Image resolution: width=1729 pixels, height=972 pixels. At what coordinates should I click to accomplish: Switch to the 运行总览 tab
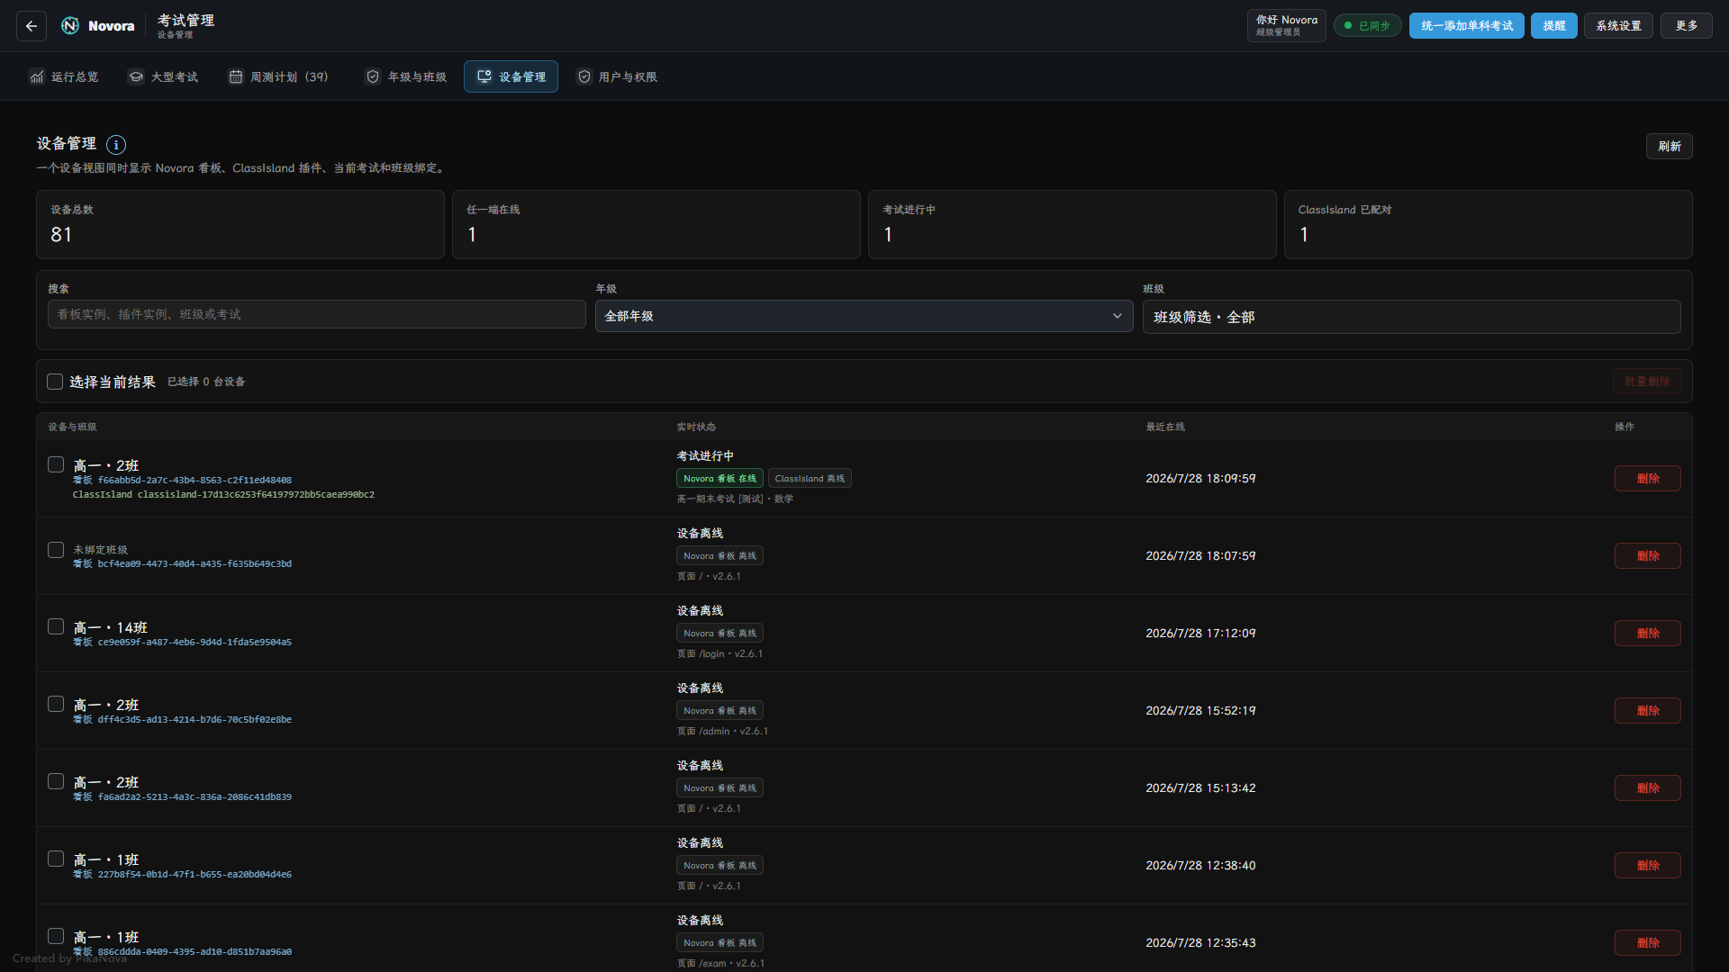pyautogui.click(x=64, y=77)
